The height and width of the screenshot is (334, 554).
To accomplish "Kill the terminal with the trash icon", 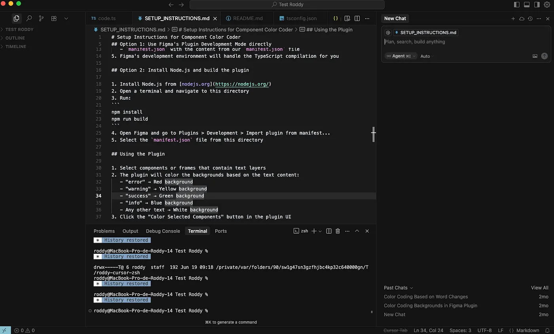I will [x=338, y=231].
